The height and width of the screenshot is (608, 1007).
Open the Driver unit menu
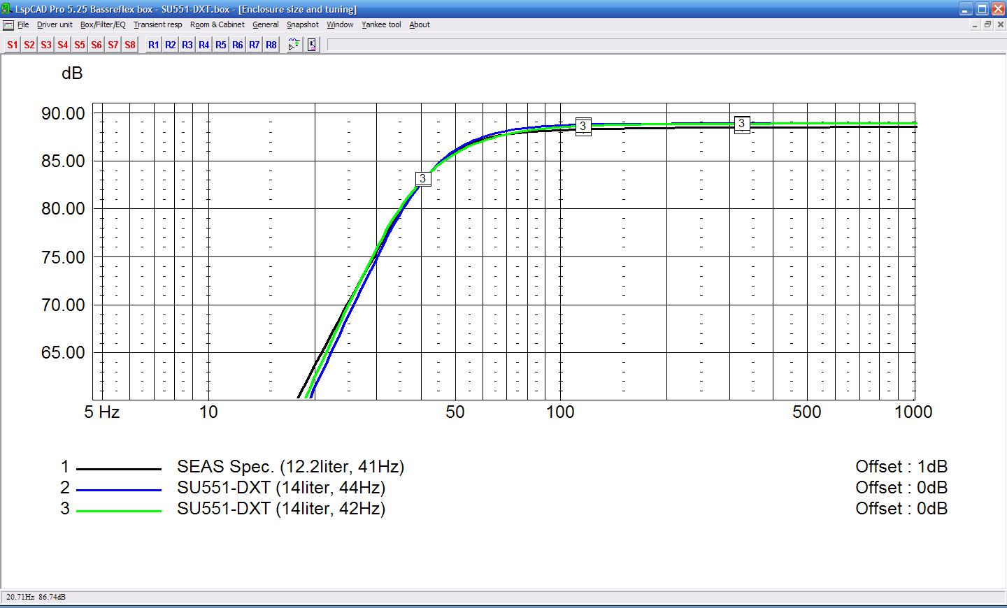click(x=55, y=24)
